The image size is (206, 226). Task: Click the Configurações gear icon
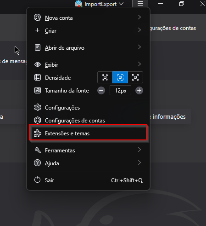click(x=38, y=107)
